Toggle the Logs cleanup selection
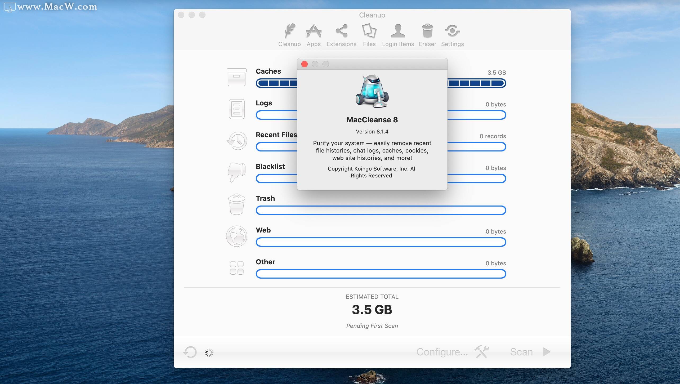 (236, 109)
